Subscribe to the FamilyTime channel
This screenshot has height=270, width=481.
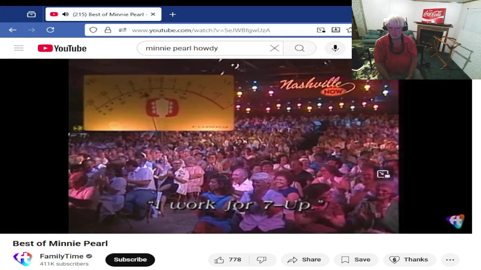[130, 259]
